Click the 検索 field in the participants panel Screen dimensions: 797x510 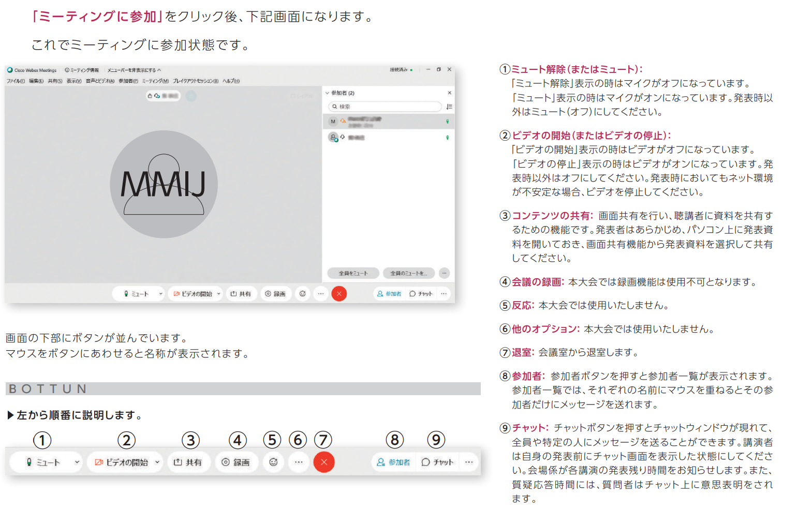click(386, 107)
